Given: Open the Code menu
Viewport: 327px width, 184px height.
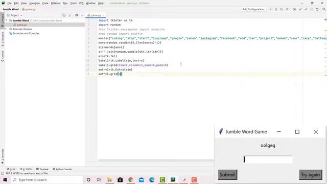Looking at the screenshot, I should [x=45, y=4].
